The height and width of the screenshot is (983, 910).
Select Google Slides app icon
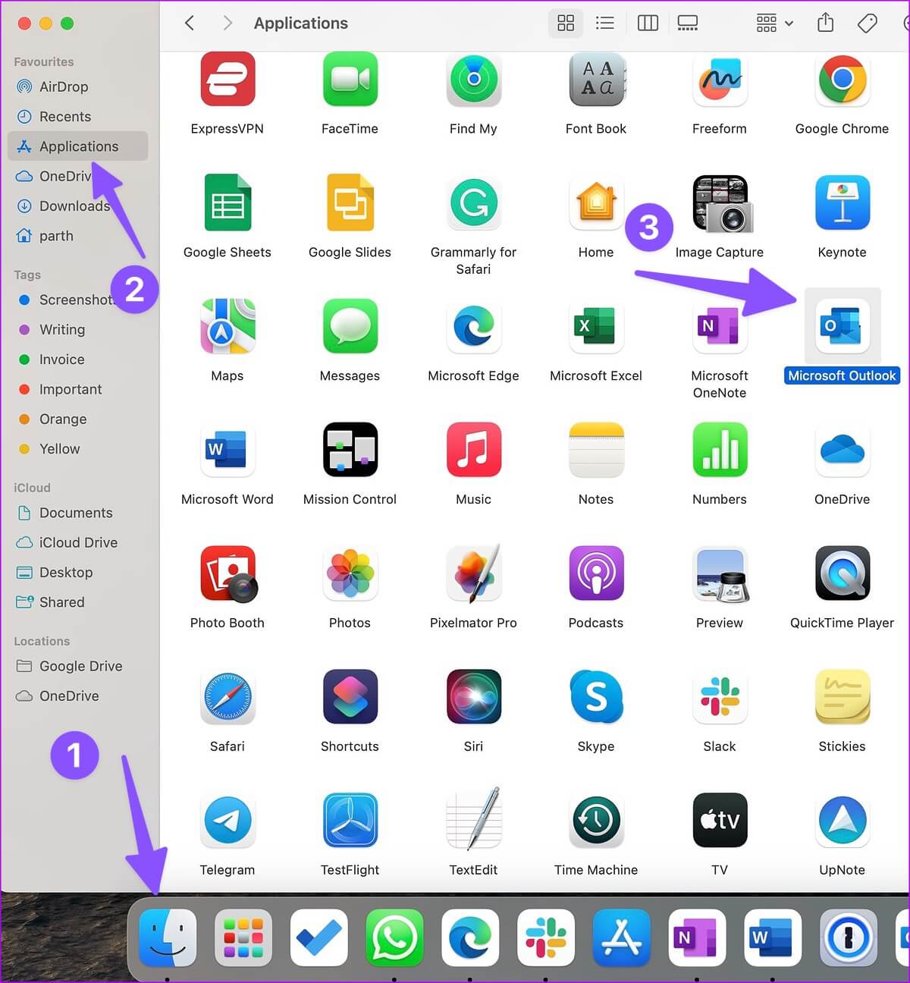(350, 203)
